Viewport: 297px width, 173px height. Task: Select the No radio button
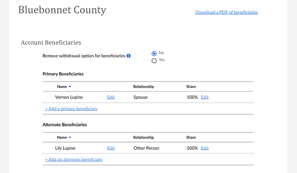tap(154, 54)
